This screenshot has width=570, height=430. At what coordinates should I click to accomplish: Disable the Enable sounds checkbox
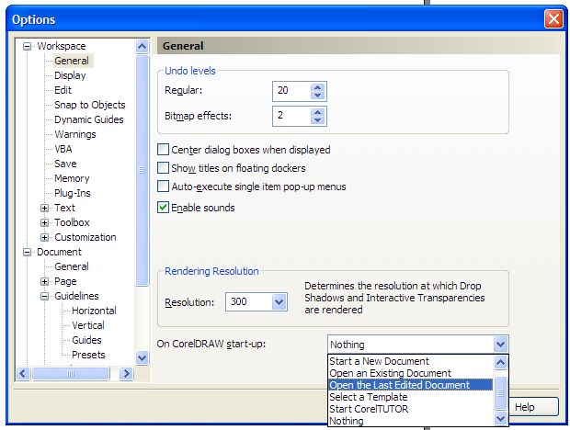pos(163,208)
